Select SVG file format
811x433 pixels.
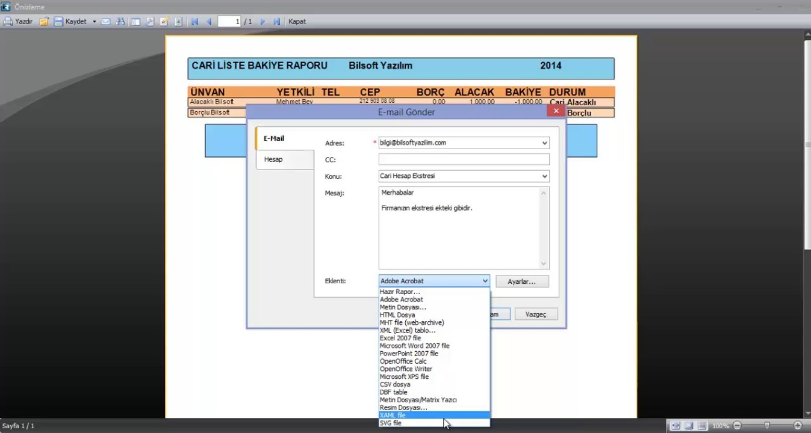point(434,423)
